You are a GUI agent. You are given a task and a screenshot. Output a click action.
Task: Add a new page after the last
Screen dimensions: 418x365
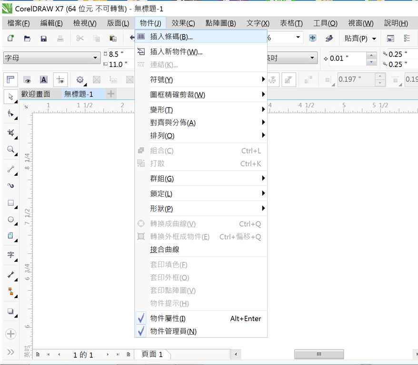[x=129, y=355]
